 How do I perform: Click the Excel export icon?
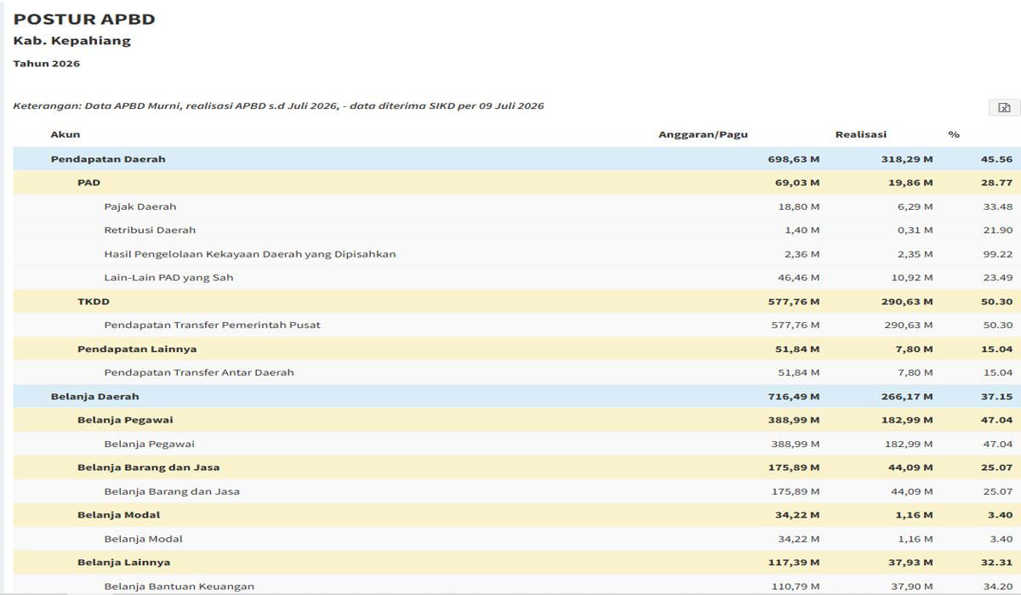[x=1004, y=107]
